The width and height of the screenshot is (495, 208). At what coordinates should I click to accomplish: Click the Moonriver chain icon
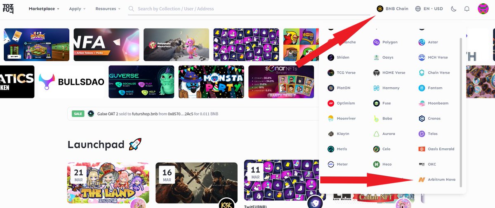[331, 118]
